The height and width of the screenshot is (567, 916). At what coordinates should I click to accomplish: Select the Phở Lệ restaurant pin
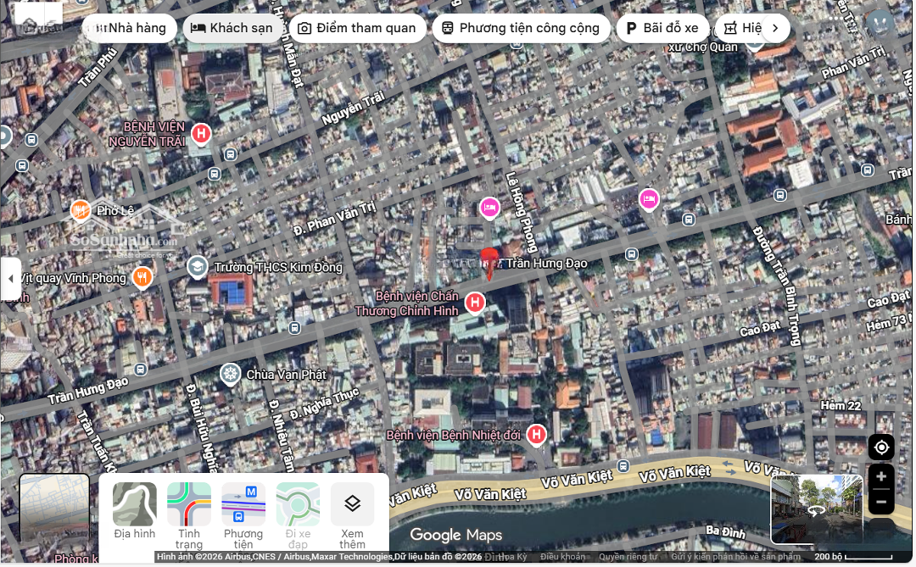point(80,209)
